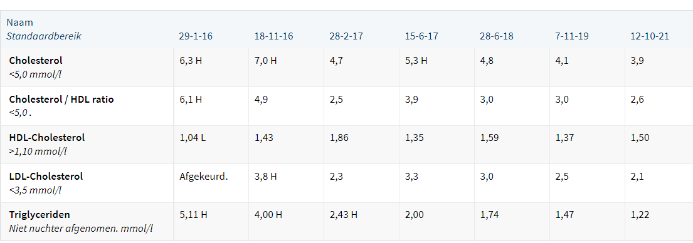This screenshot has height=243, width=693.
Task: Click the Standaardbereik header label
Action: [x=44, y=36]
